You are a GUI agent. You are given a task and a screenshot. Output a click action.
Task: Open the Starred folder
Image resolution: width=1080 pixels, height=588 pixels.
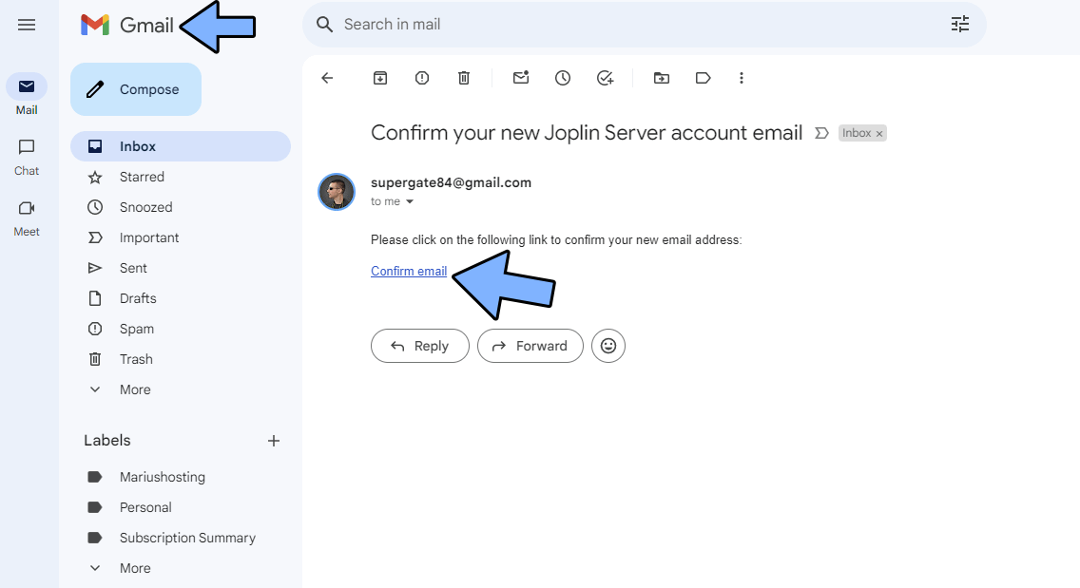click(x=142, y=177)
